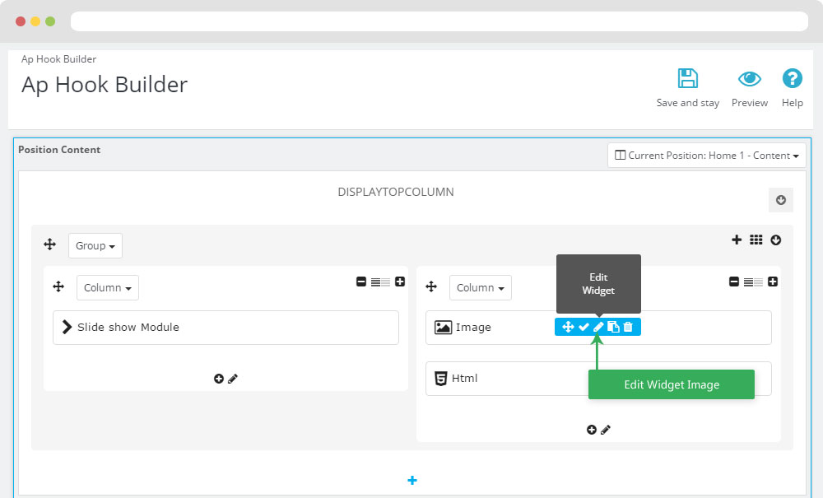Add a widget to left column with plus circle
The width and height of the screenshot is (823, 498).
click(x=219, y=379)
